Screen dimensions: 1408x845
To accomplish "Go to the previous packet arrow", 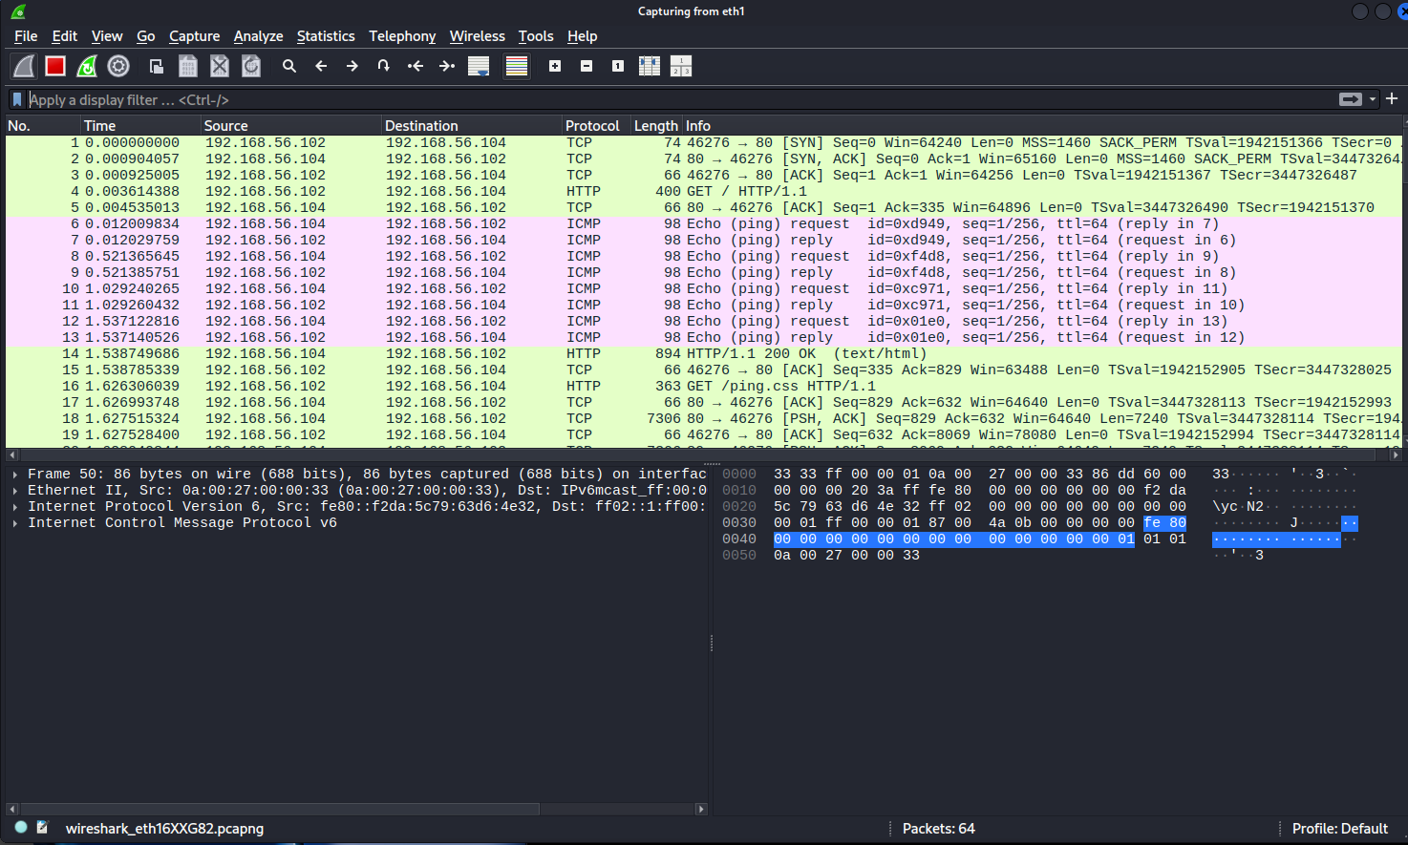I will (x=321, y=66).
